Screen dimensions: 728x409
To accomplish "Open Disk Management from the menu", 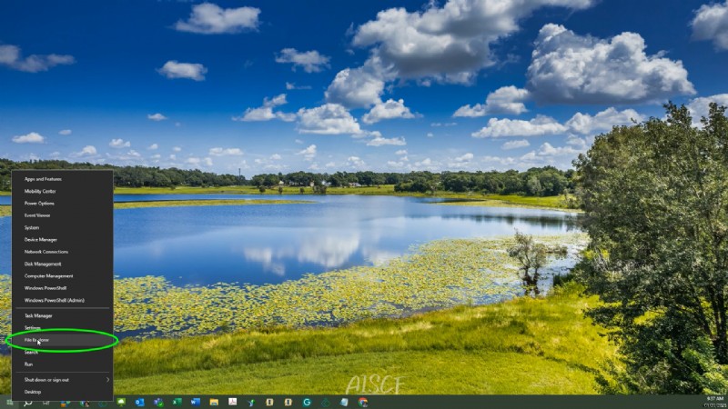I will (43, 264).
